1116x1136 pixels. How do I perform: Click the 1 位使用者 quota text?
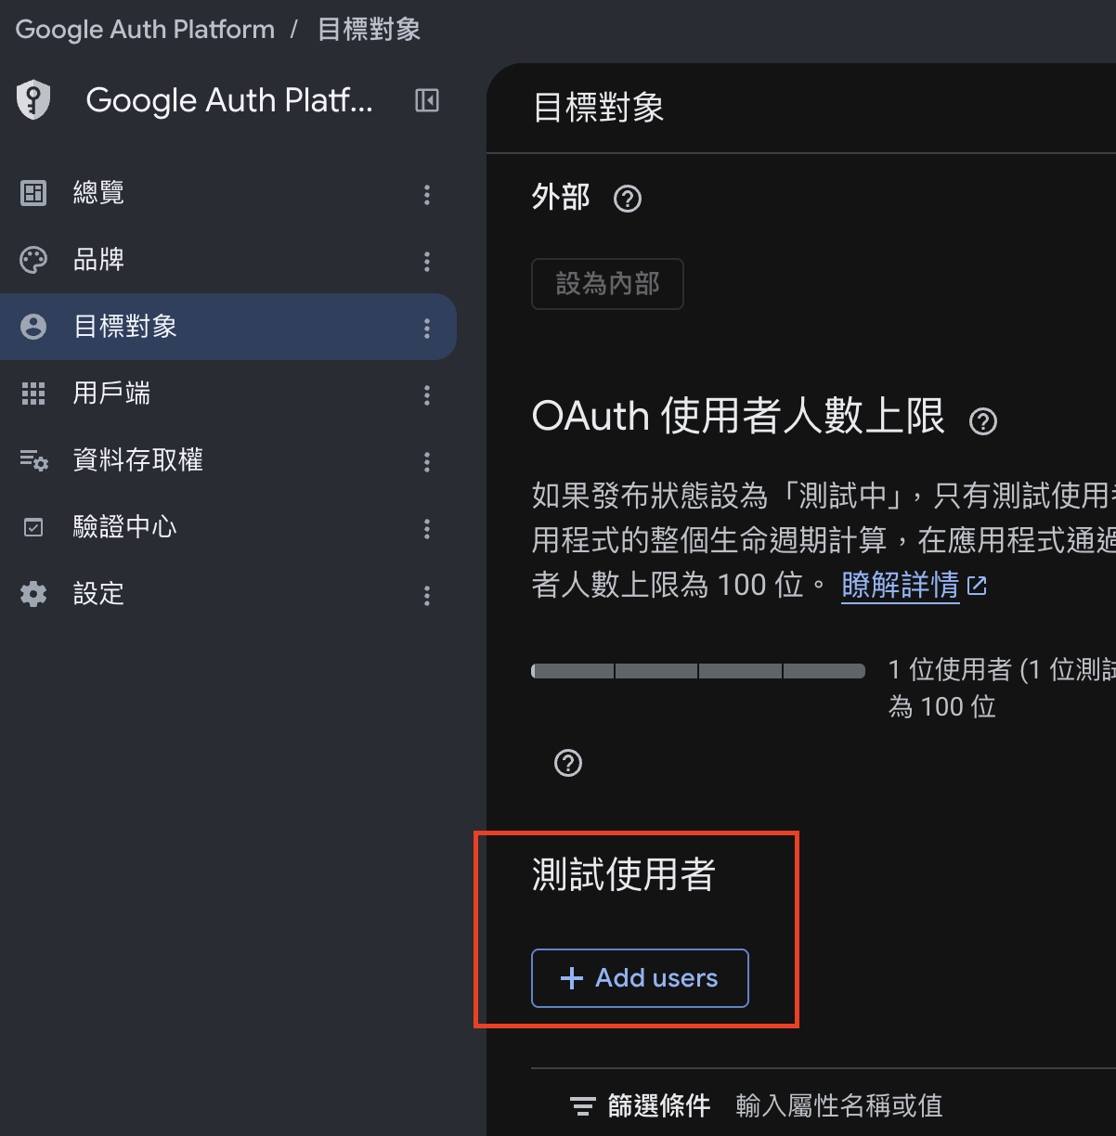1001,689
